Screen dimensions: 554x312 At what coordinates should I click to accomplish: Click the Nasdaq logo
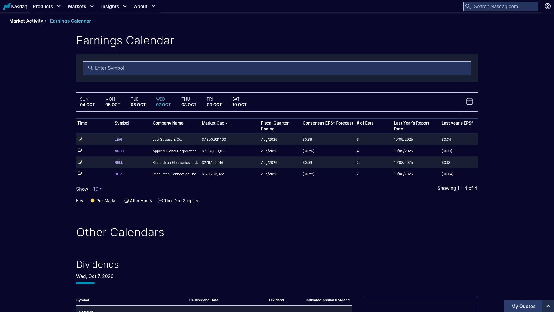15,6
